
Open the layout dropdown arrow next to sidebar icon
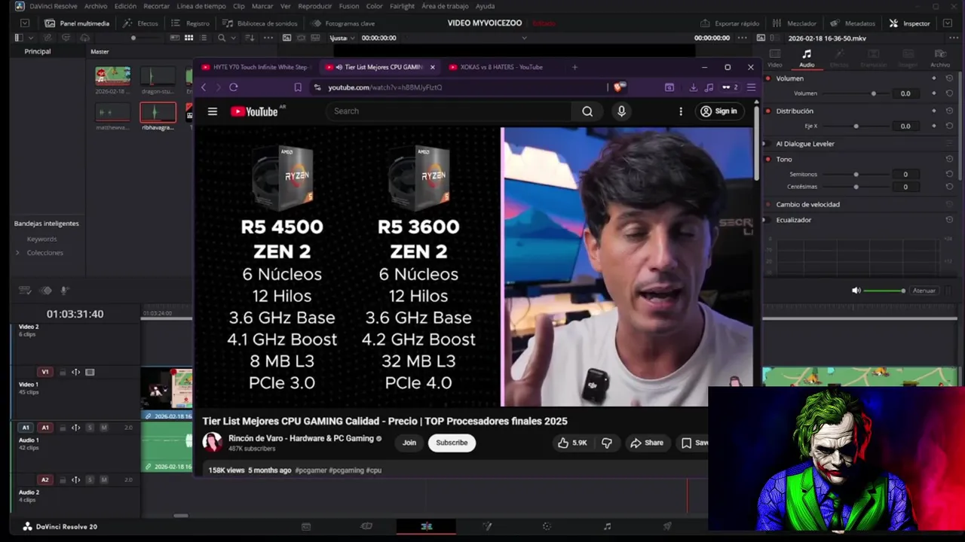coord(32,38)
